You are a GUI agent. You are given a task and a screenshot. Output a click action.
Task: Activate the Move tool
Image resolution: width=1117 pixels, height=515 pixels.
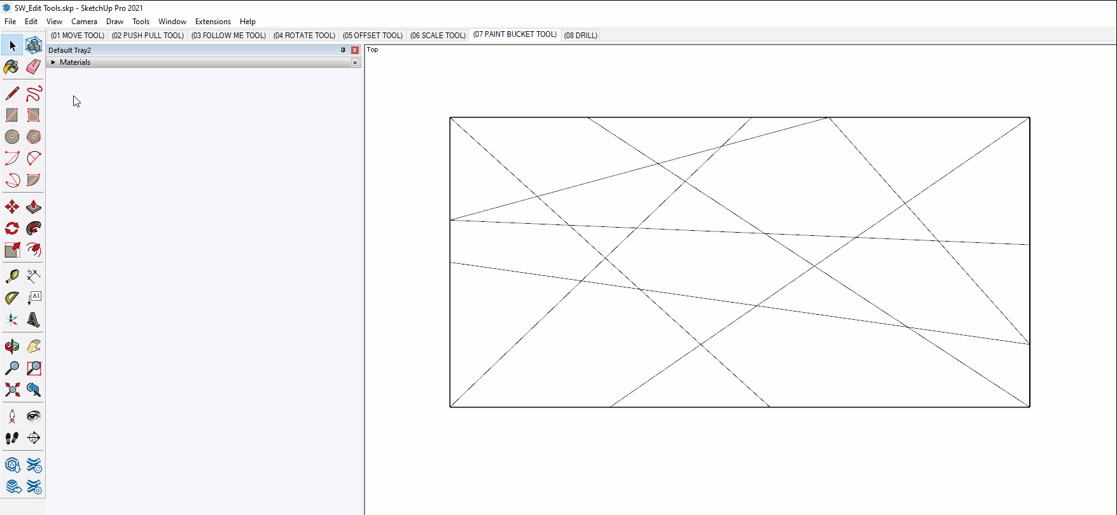click(12, 207)
